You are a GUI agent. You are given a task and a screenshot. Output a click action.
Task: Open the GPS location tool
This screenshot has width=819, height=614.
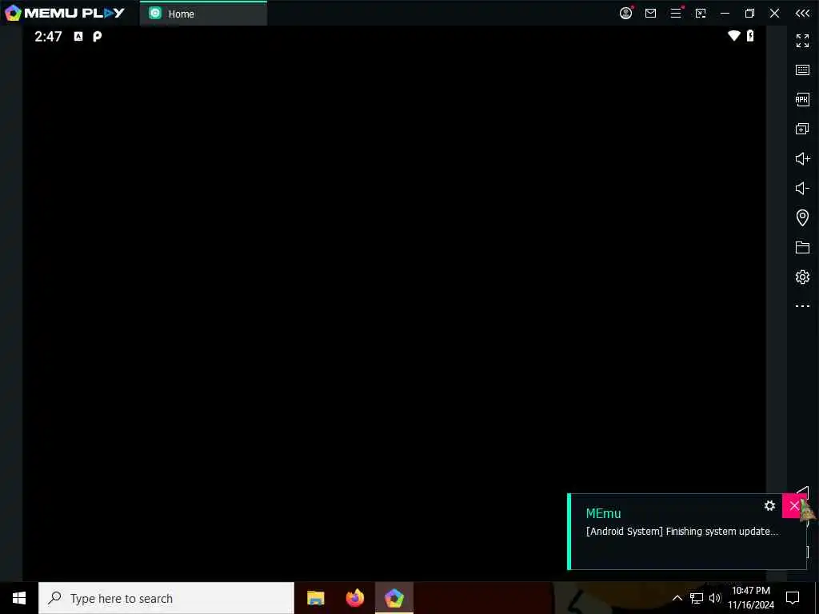pyautogui.click(x=802, y=217)
